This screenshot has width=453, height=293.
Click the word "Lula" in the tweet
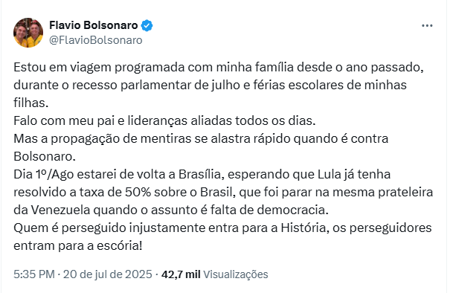(330, 174)
